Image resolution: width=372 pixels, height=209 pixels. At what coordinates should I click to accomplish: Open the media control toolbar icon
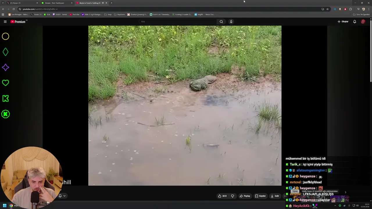coord(358,9)
